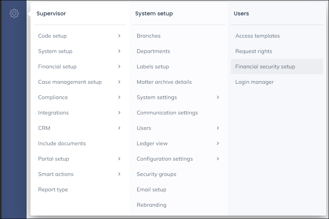Expand the CRM chevron arrow

[119, 128]
